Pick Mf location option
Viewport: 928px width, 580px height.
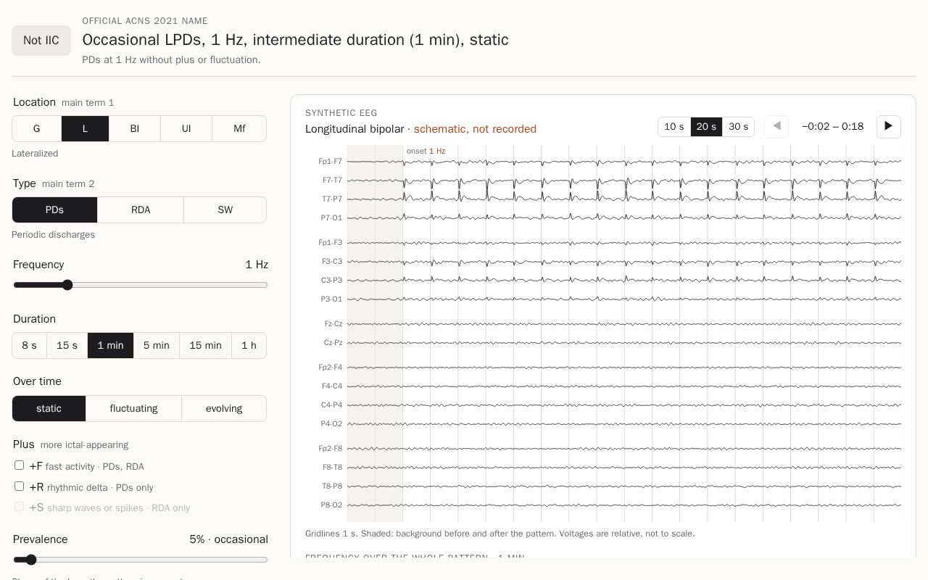click(x=239, y=128)
